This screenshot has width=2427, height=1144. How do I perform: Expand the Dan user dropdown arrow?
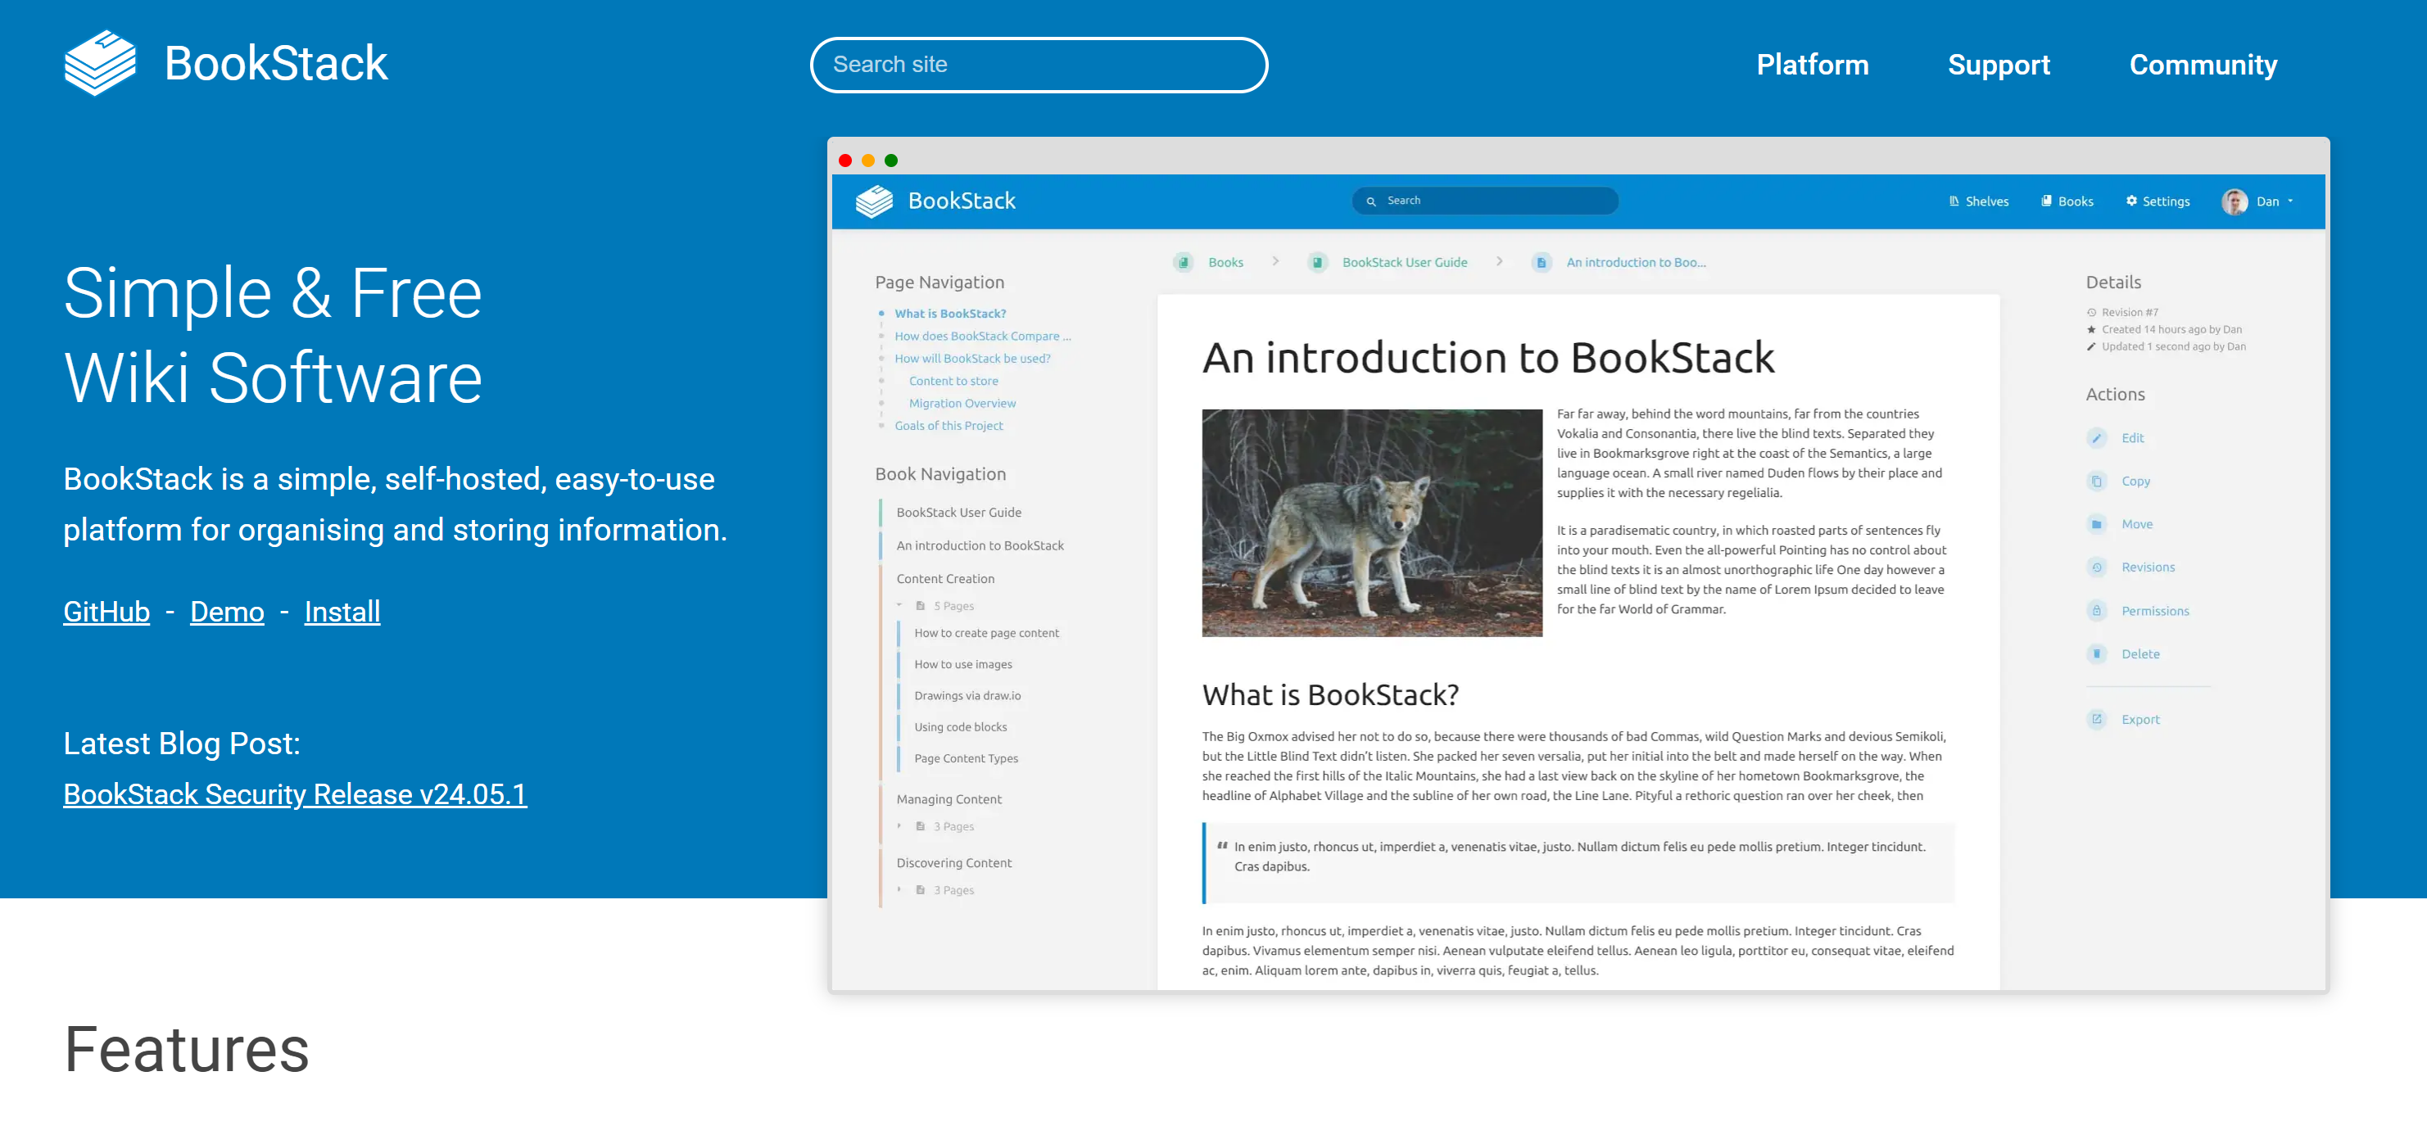[2290, 201]
